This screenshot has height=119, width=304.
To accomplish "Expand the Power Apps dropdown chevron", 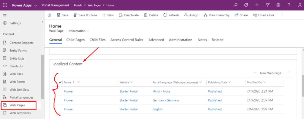I will pos(36,5).
